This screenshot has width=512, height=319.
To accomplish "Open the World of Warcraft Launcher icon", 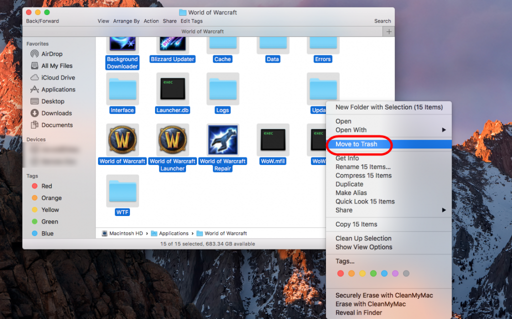I will point(172,139).
